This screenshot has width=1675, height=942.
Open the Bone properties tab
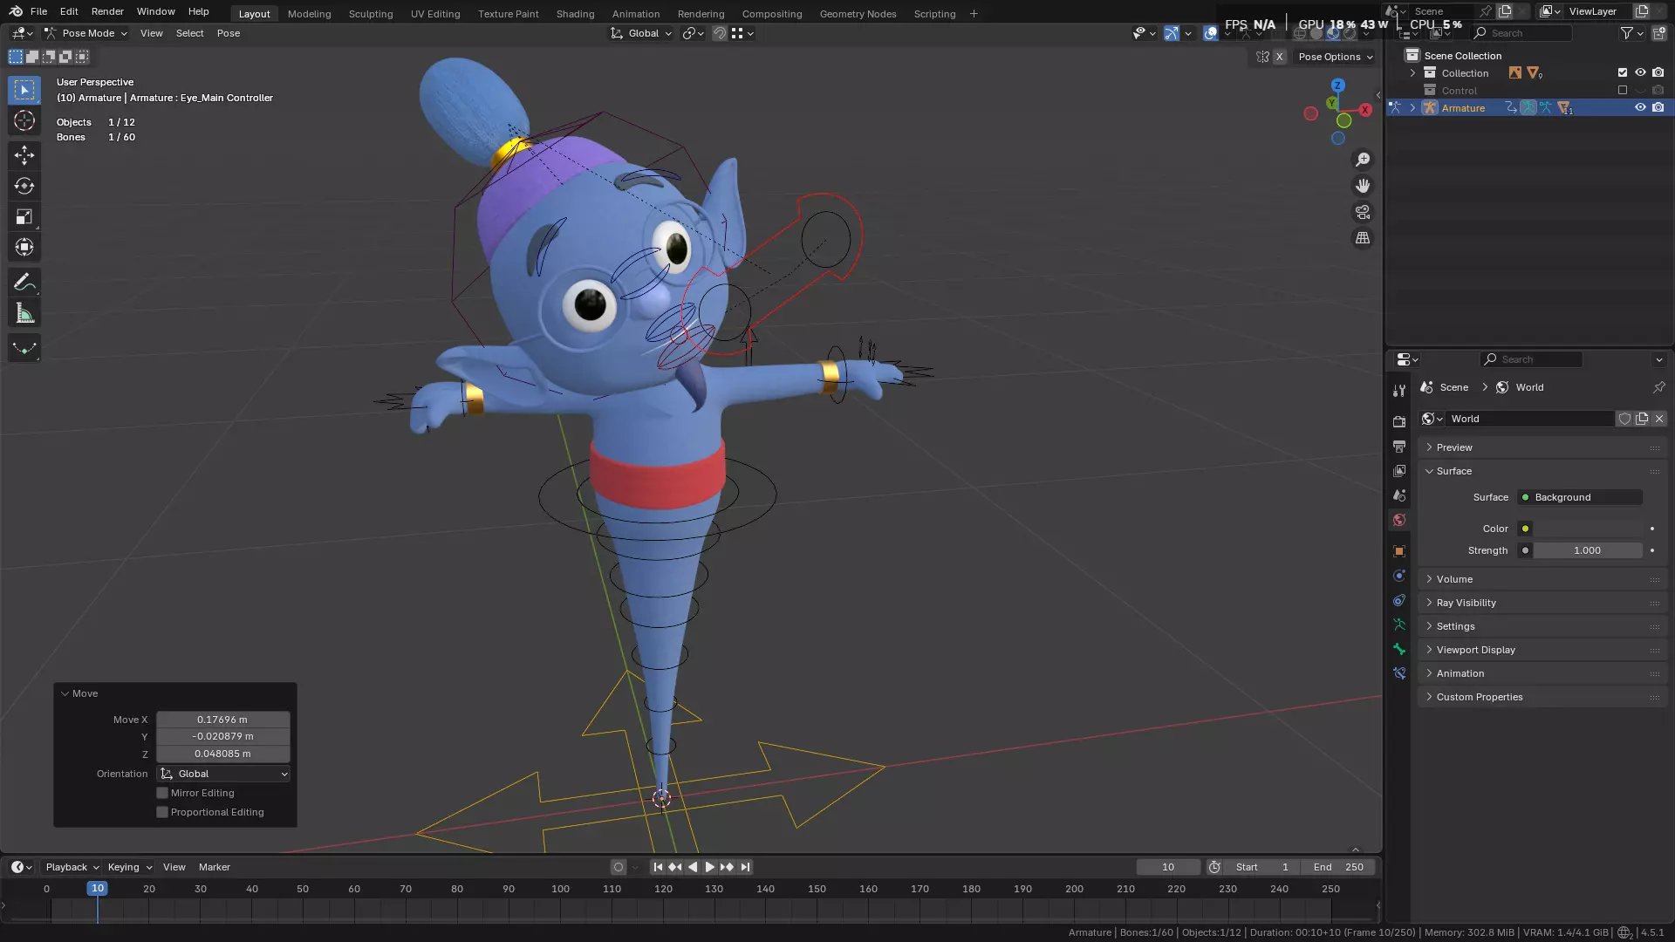(x=1399, y=649)
